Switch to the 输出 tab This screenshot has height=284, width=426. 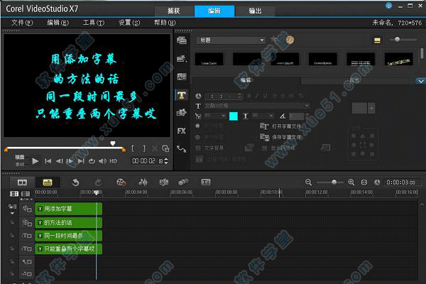(x=254, y=11)
